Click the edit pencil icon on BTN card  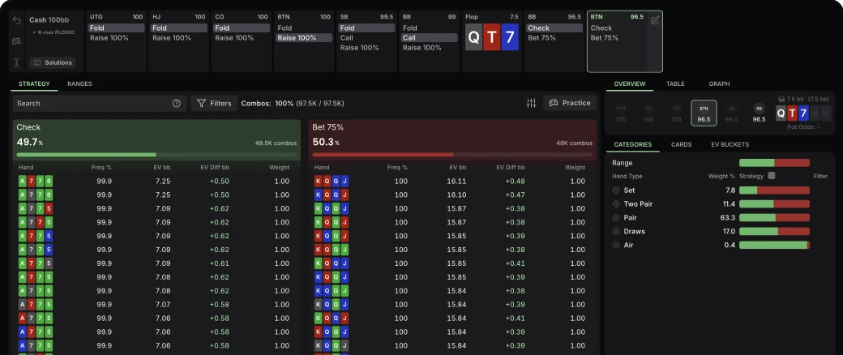655,20
